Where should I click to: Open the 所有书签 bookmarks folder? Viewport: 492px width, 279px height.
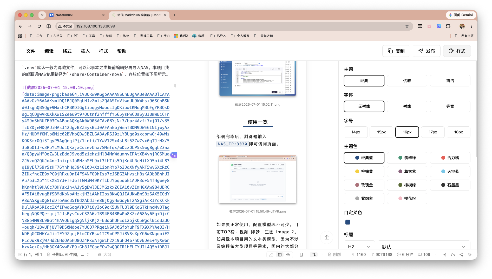pyautogui.click(x=464, y=36)
